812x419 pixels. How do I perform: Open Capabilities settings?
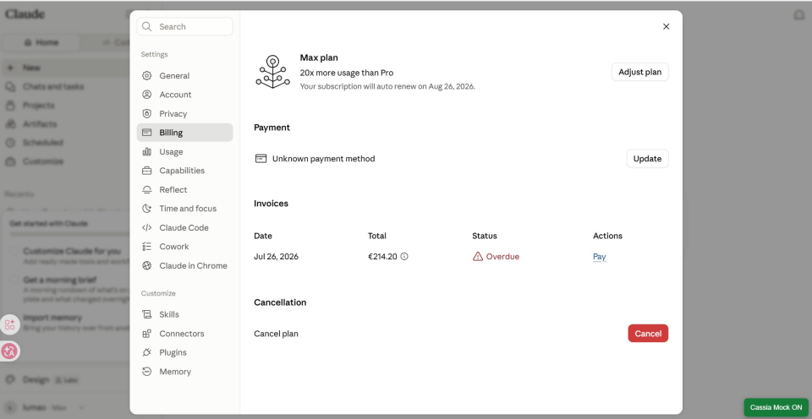point(185,171)
